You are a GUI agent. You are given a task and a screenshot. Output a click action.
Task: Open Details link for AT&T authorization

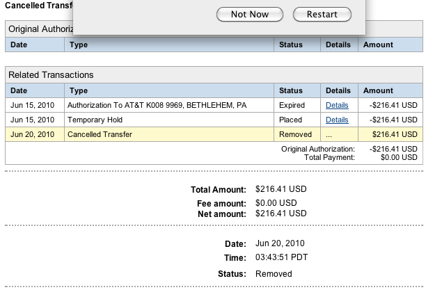337,105
